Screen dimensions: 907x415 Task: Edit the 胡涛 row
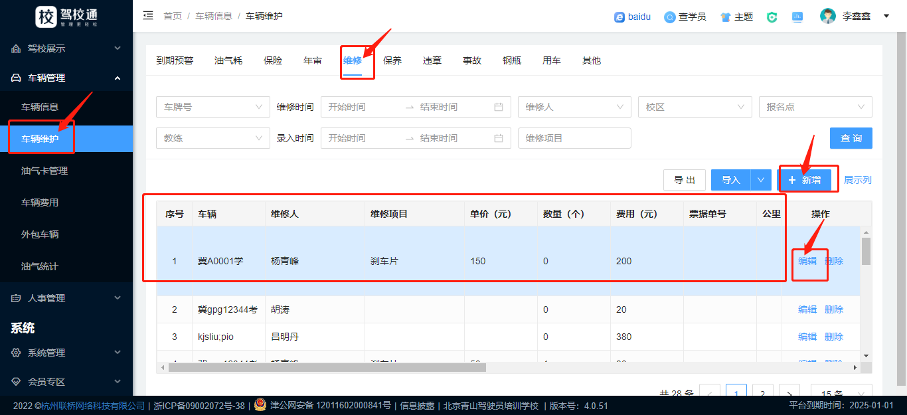click(807, 309)
